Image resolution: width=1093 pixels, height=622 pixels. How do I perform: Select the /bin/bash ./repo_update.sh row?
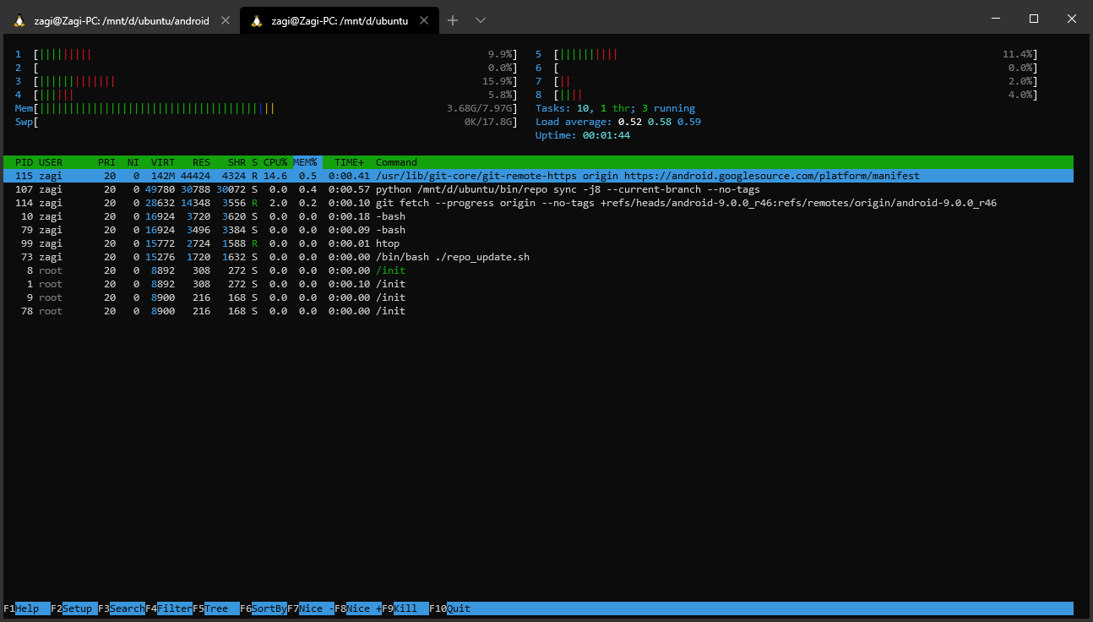pos(538,257)
